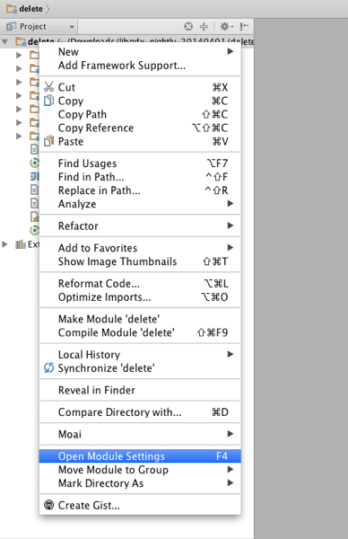Open the Local History submenu arrow
This screenshot has height=539, width=348.
231,354
